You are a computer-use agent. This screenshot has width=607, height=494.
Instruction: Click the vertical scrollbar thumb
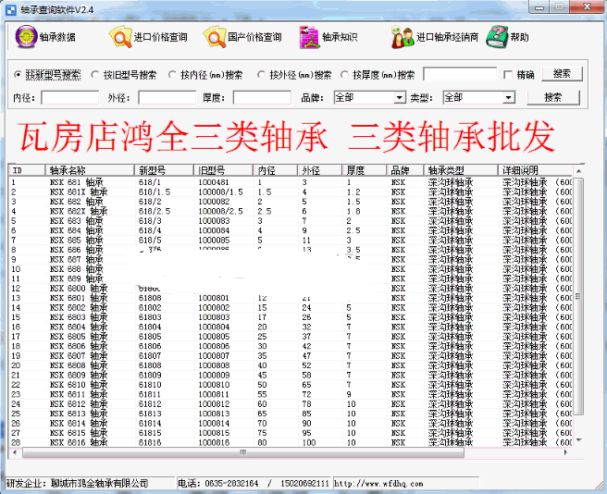[x=578, y=297]
